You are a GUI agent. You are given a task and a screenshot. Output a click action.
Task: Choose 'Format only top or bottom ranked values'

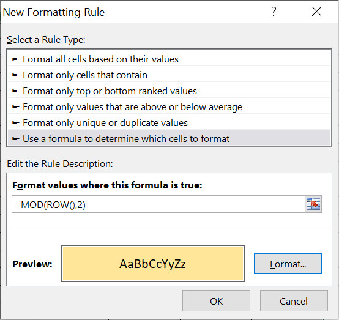(x=169, y=91)
